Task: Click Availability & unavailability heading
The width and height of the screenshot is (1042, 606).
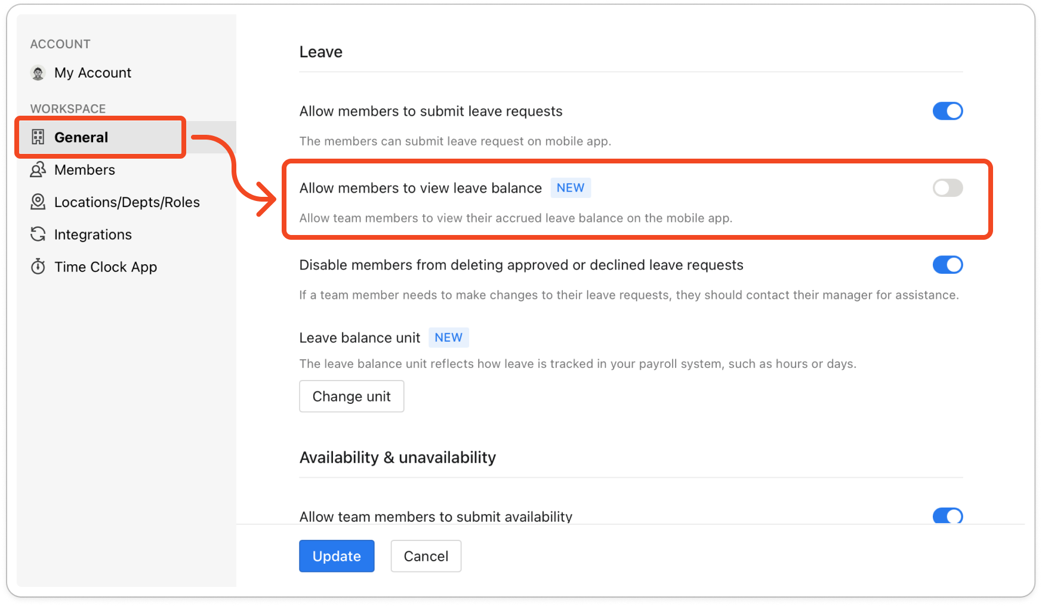Action: pos(397,457)
